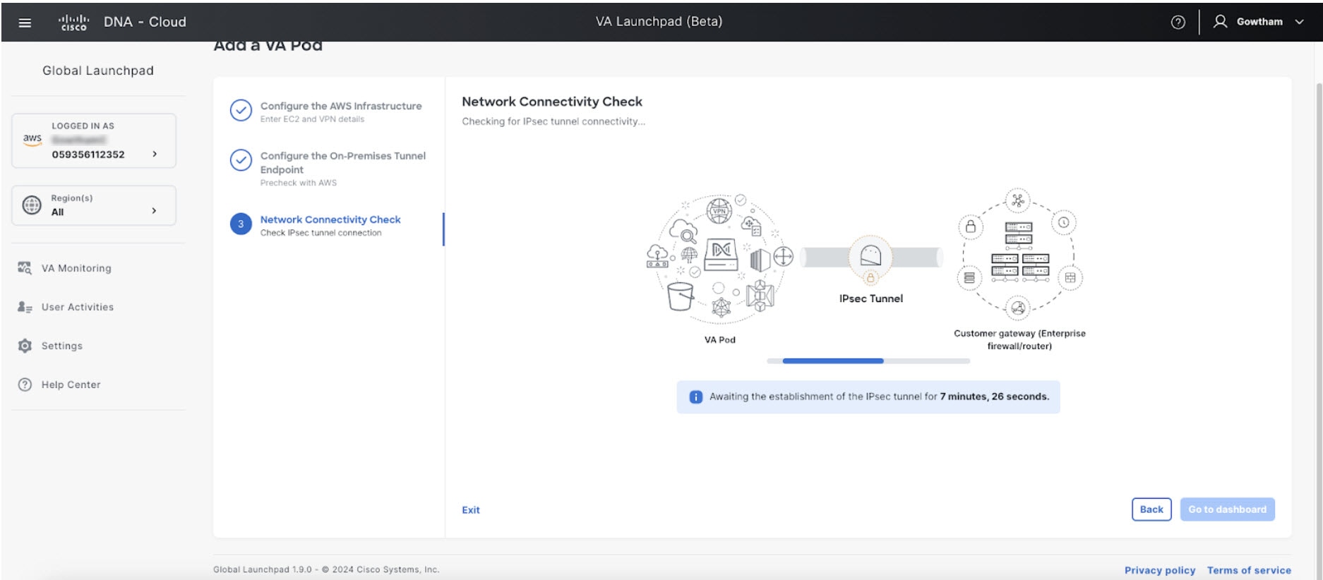Click the Back button
Viewport: 1323px width, 580px height.
point(1151,509)
